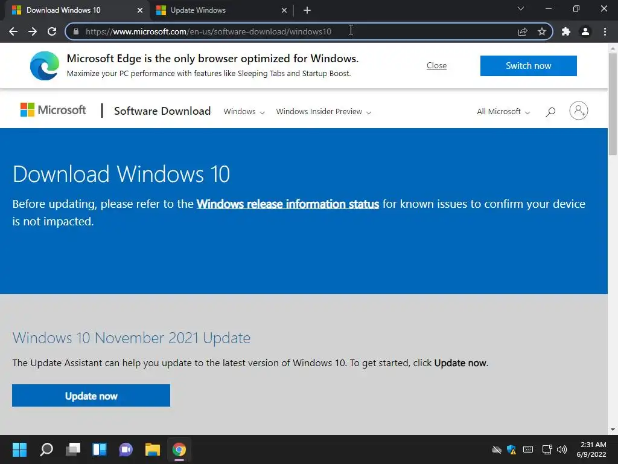Viewport: 618px width, 464px height.
Task: Close the Edge promotion banner
Action: pyautogui.click(x=436, y=65)
